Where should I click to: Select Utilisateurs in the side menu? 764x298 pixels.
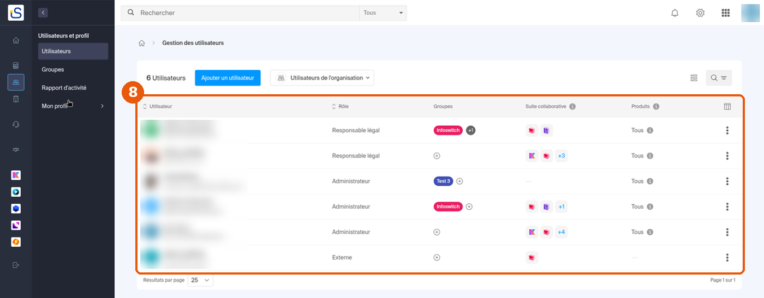tap(73, 51)
